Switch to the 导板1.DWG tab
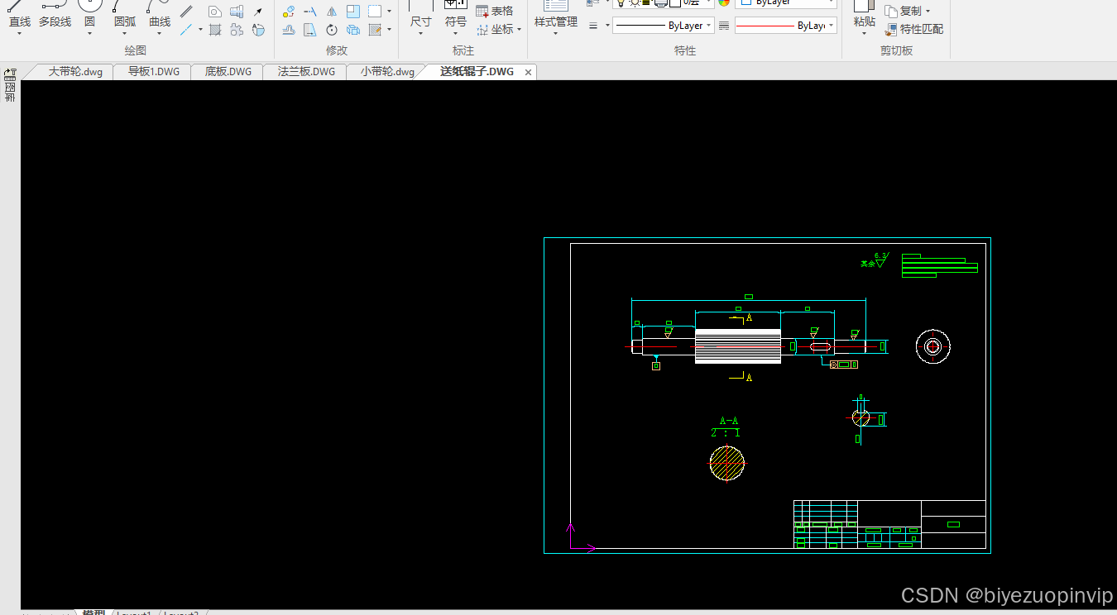This screenshot has height=615, width=1117. [x=154, y=72]
